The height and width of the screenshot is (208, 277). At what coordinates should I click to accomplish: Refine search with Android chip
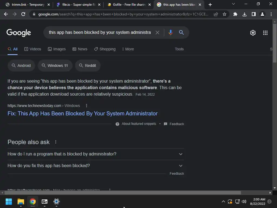pyautogui.click(x=21, y=66)
